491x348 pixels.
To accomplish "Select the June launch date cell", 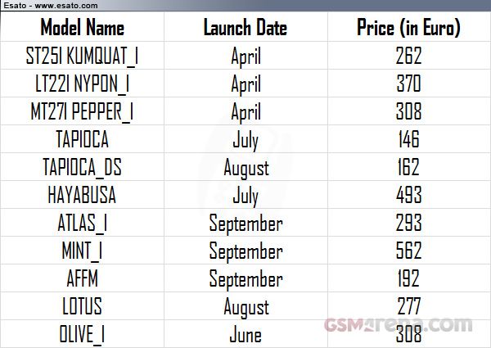I will coord(245,333).
